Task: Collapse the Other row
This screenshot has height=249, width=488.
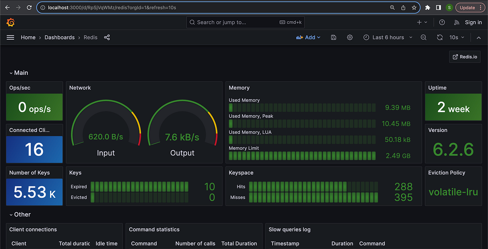Action: pos(20,214)
